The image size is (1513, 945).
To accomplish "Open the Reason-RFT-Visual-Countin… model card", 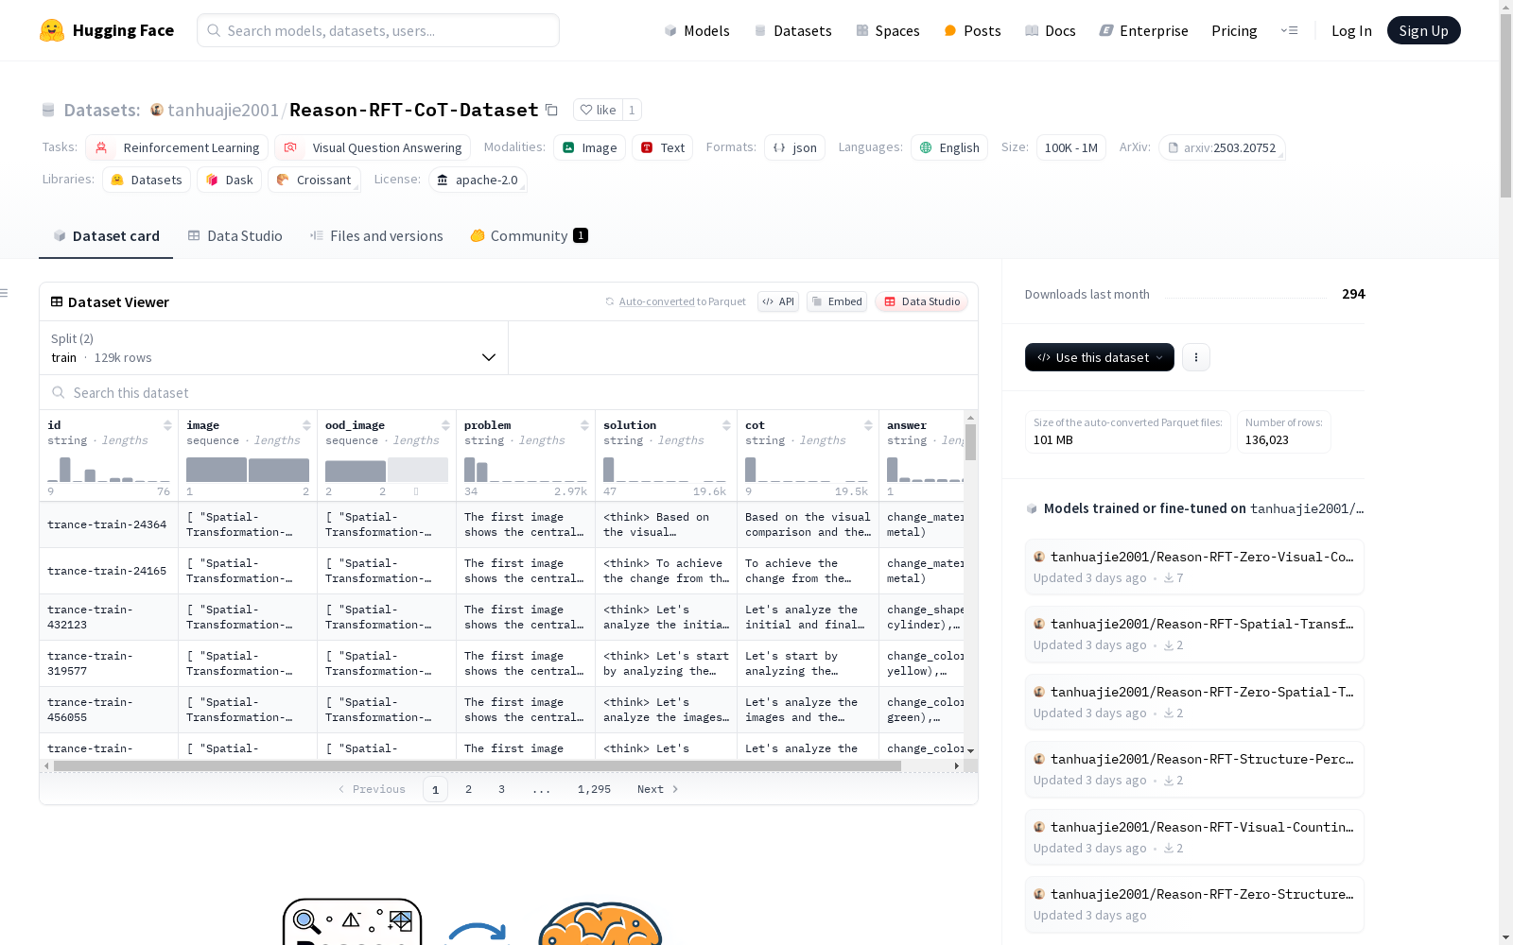I will coord(1194,837).
